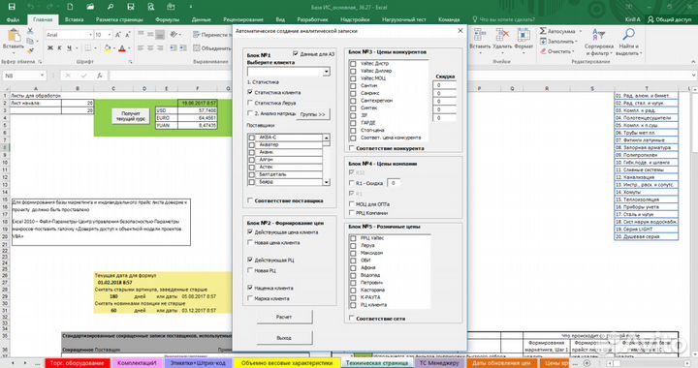Increase font size with the larger A
The image size is (698, 368).
118,35
